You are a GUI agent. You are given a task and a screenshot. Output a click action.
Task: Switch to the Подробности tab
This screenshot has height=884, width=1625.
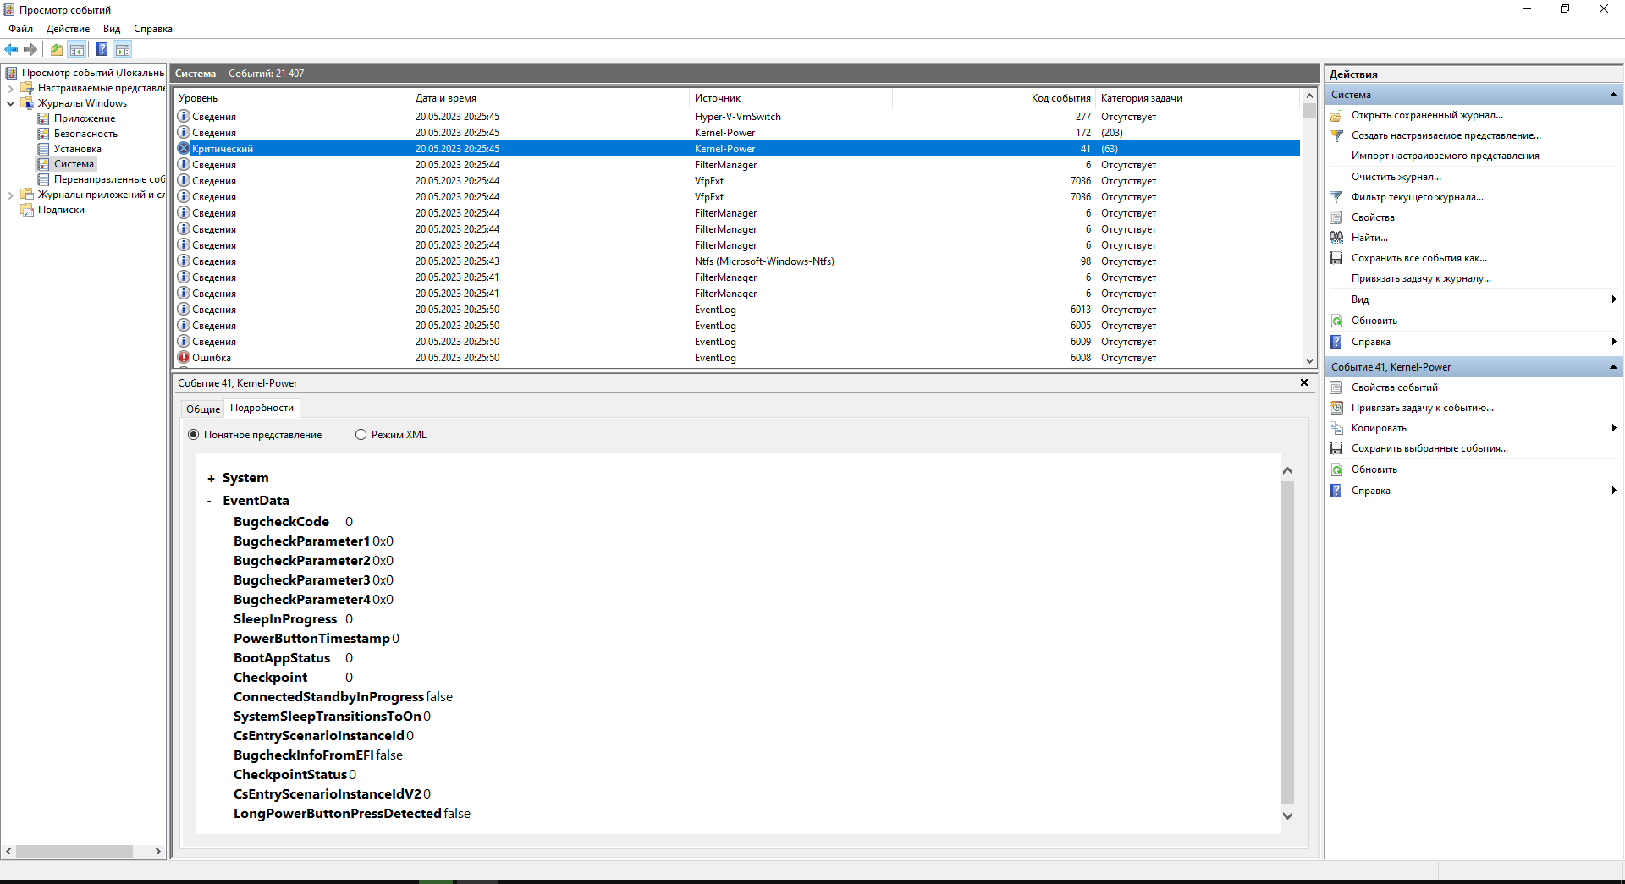(262, 408)
